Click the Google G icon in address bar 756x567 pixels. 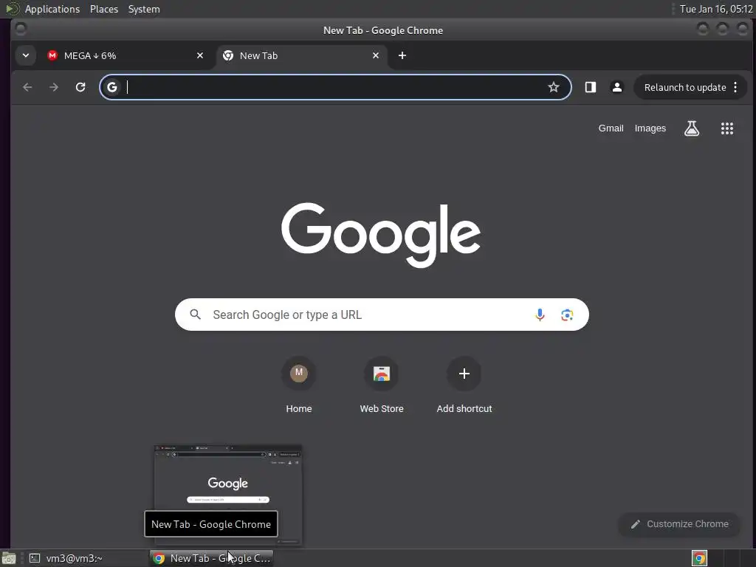click(x=112, y=87)
